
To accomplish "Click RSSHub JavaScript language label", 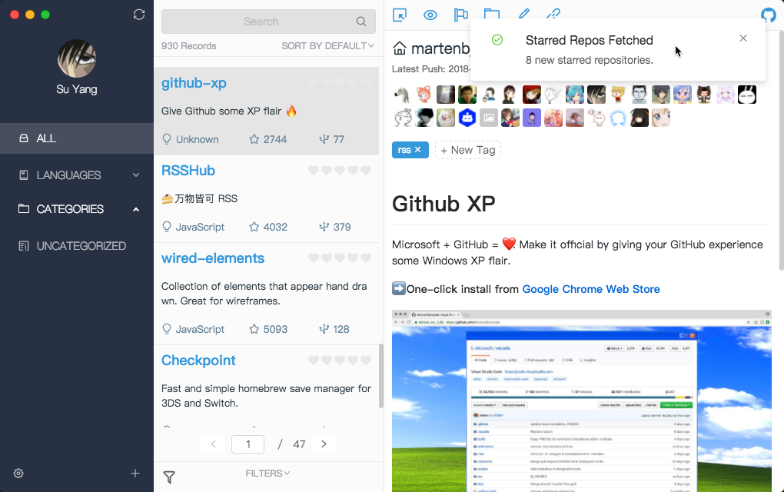I will click(x=194, y=227).
